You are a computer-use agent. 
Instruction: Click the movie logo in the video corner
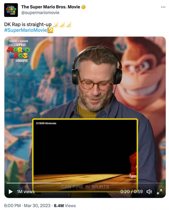[19, 51]
